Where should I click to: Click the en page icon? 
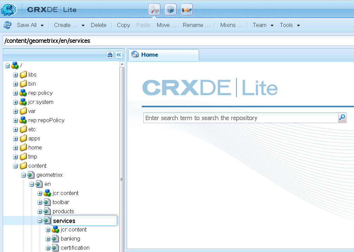pyautogui.click(x=39, y=184)
